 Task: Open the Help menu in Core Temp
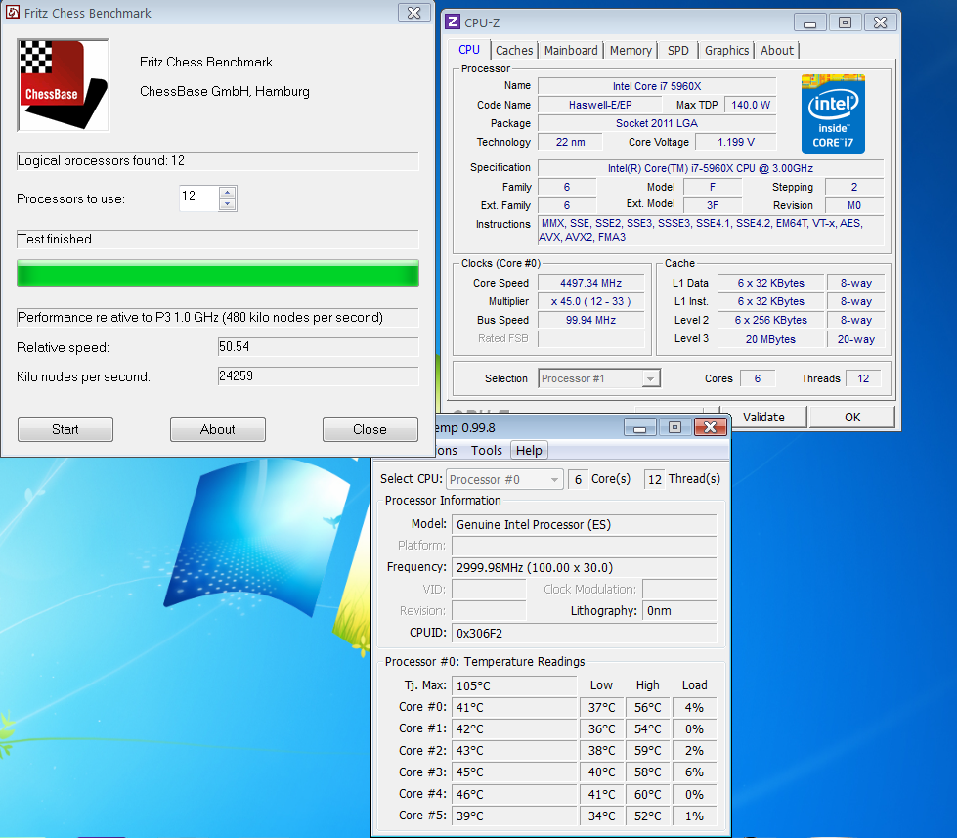click(529, 451)
